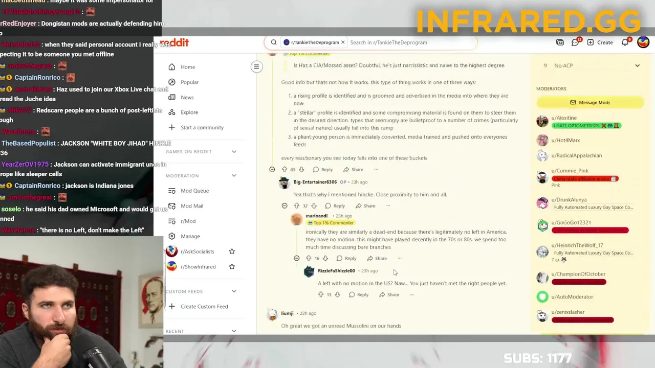The width and height of the screenshot is (655, 368).
Task: Collapse the Custom Feeds section
Action: point(234,291)
